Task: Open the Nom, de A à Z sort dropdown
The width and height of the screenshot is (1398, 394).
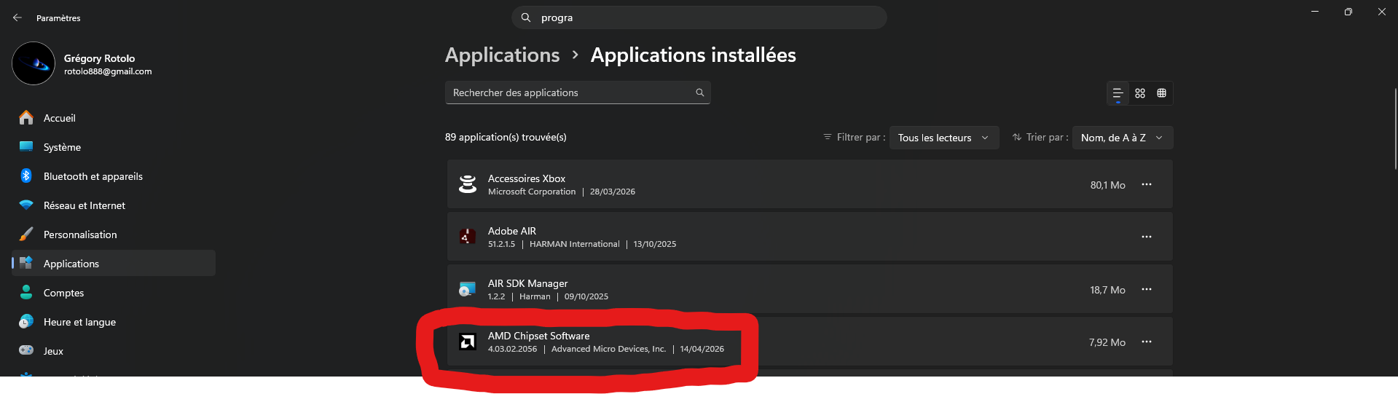Action: 1122,138
